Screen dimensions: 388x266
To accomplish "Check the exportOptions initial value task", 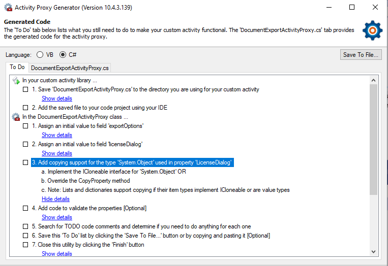I will click(25, 126).
